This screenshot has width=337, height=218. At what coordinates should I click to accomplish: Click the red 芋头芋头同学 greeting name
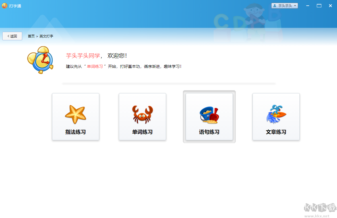(x=83, y=56)
